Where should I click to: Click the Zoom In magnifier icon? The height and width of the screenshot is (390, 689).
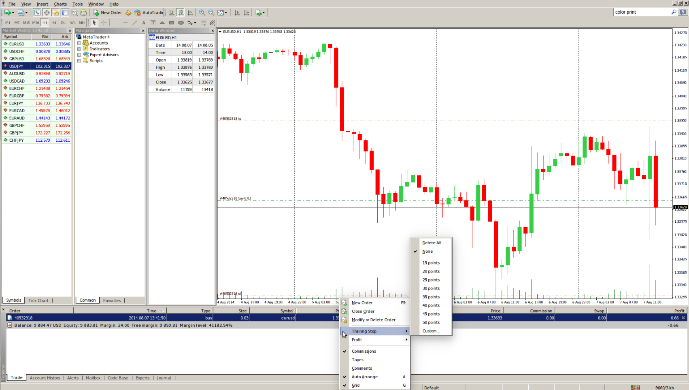coord(202,13)
